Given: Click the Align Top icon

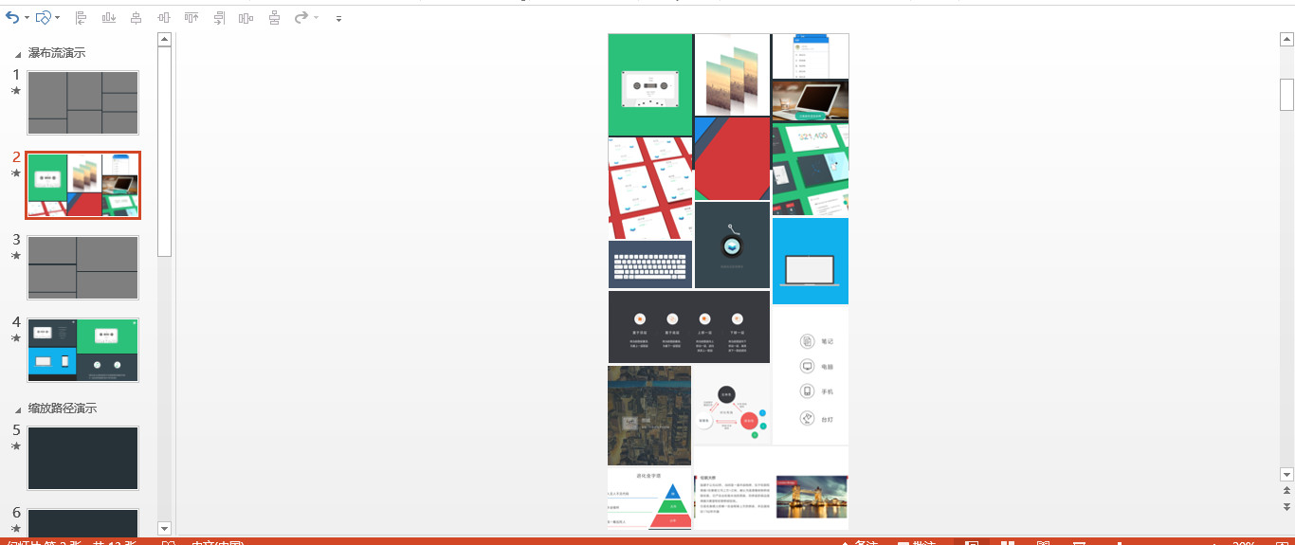Looking at the screenshot, I should pos(192,17).
